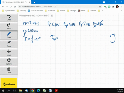Go forward in browser history
124x93 pixels.
[x=7, y=7]
